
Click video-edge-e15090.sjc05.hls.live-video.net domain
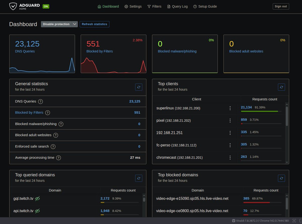192,198
